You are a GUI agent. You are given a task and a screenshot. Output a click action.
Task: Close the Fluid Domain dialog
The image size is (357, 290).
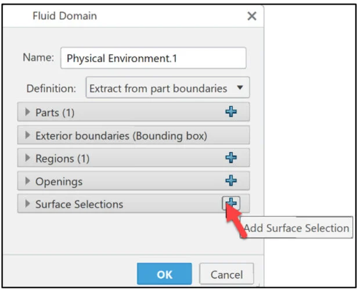pos(251,16)
